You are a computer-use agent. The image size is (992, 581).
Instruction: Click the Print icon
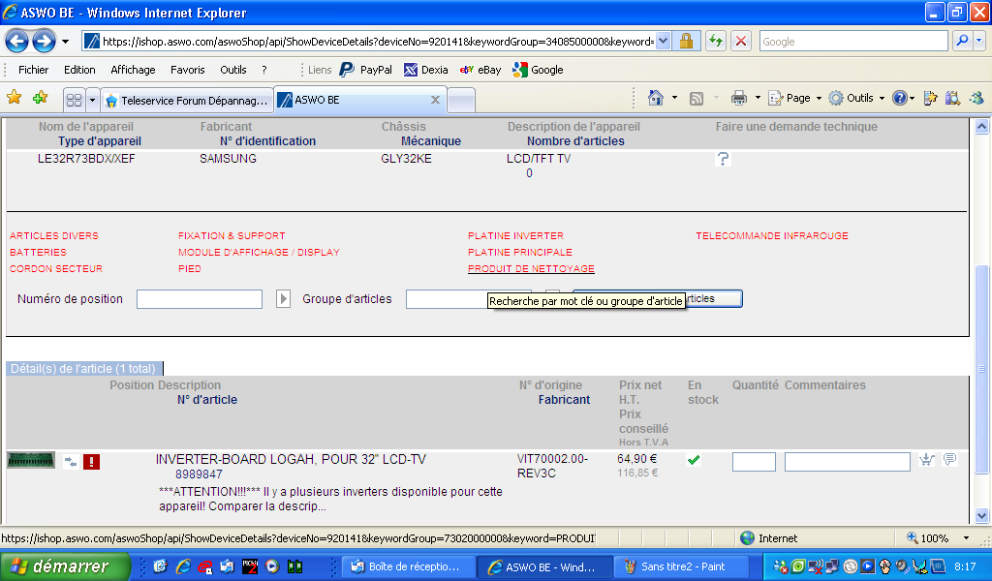(738, 98)
